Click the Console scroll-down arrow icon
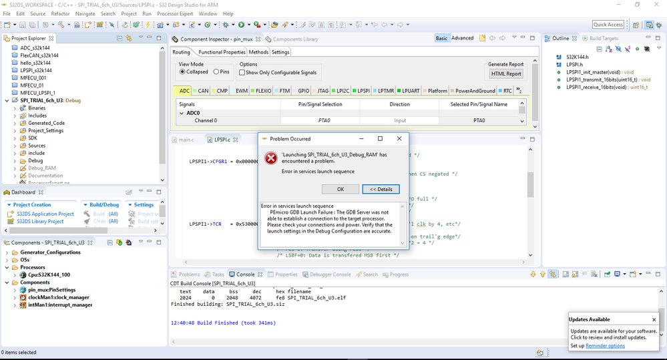 533,275
